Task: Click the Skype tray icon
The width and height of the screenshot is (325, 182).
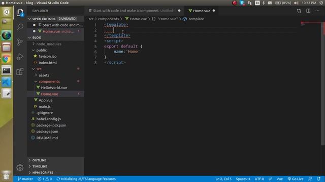Action: click(242, 3)
